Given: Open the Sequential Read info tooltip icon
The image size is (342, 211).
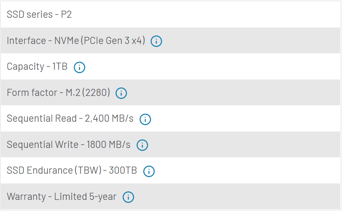Looking at the screenshot, I should (145, 119).
